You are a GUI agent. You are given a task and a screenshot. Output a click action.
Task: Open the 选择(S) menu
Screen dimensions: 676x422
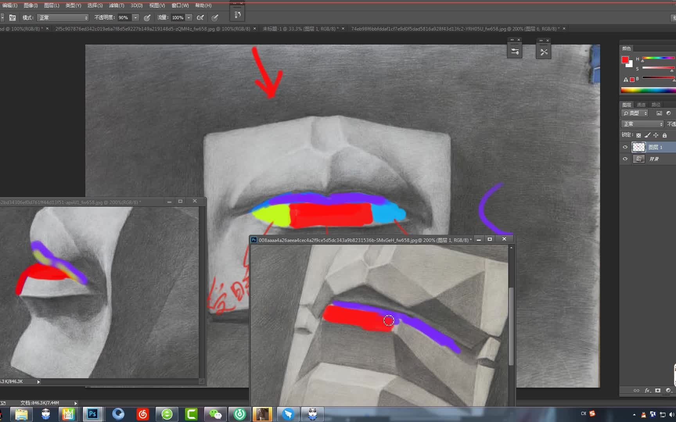(95, 5)
